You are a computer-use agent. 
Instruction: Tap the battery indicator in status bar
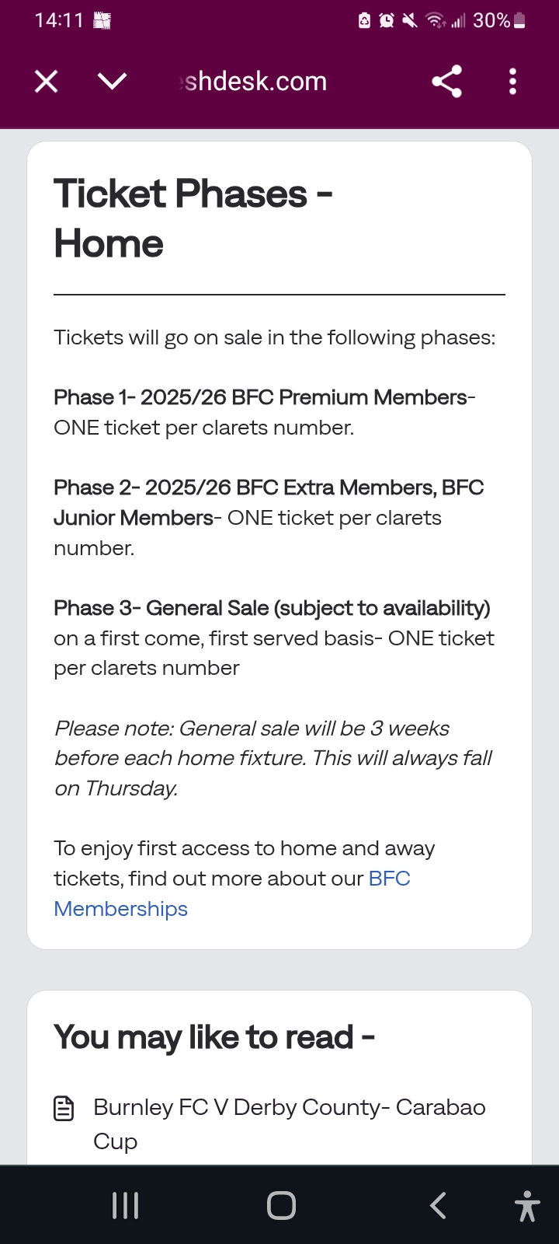pos(520,21)
